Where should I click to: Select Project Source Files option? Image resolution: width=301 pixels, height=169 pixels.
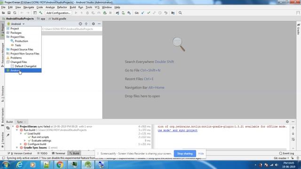click(x=23, y=49)
